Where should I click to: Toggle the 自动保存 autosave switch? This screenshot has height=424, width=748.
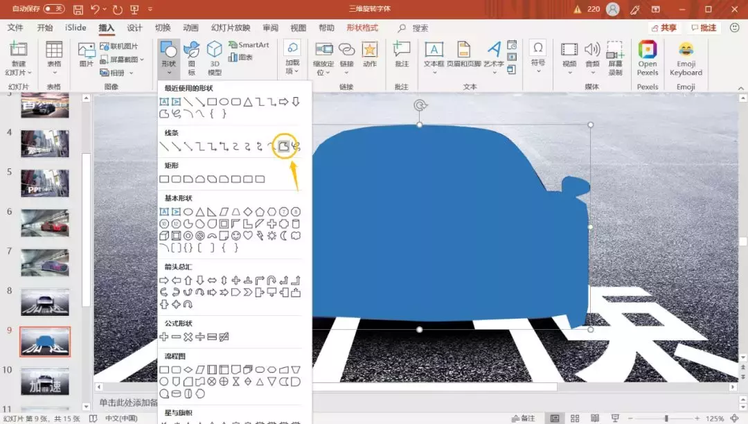[x=53, y=9]
